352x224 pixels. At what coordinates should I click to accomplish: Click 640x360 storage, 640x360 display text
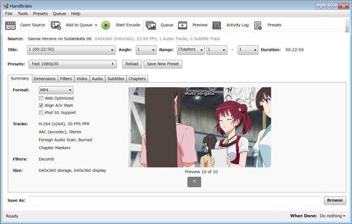point(72,171)
